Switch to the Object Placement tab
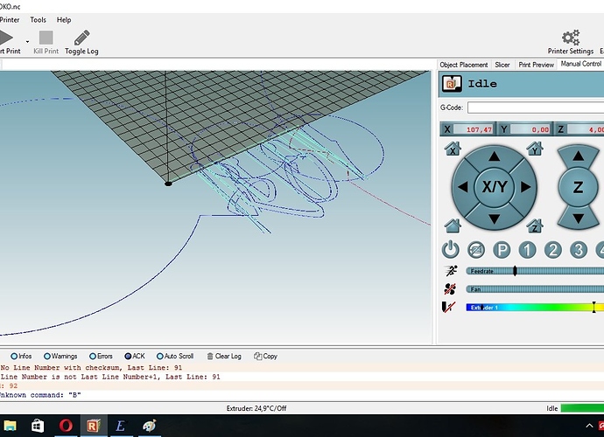 click(464, 65)
